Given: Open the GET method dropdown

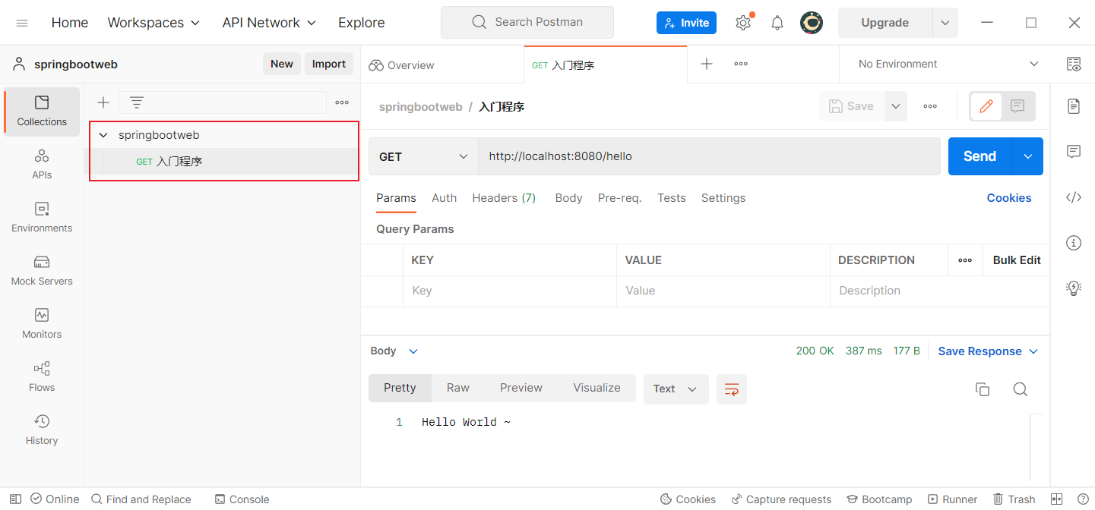Looking at the screenshot, I should point(422,156).
